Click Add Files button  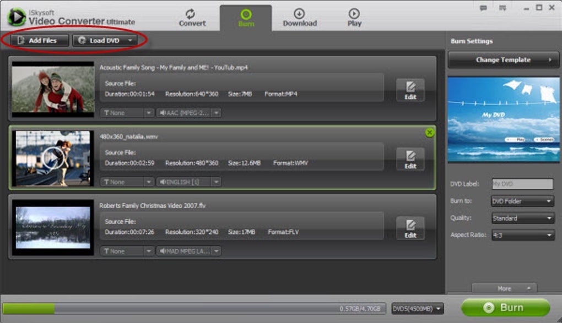[x=40, y=41]
